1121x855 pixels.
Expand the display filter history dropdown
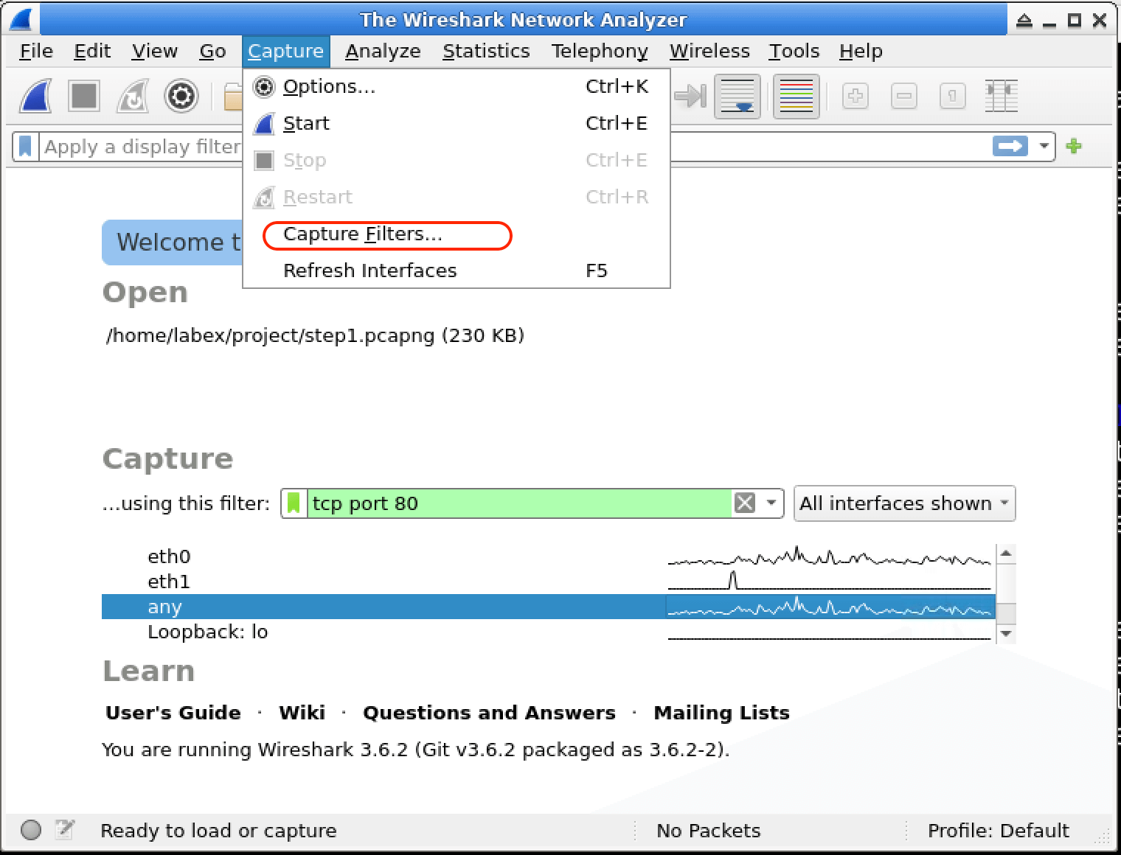point(1044,147)
